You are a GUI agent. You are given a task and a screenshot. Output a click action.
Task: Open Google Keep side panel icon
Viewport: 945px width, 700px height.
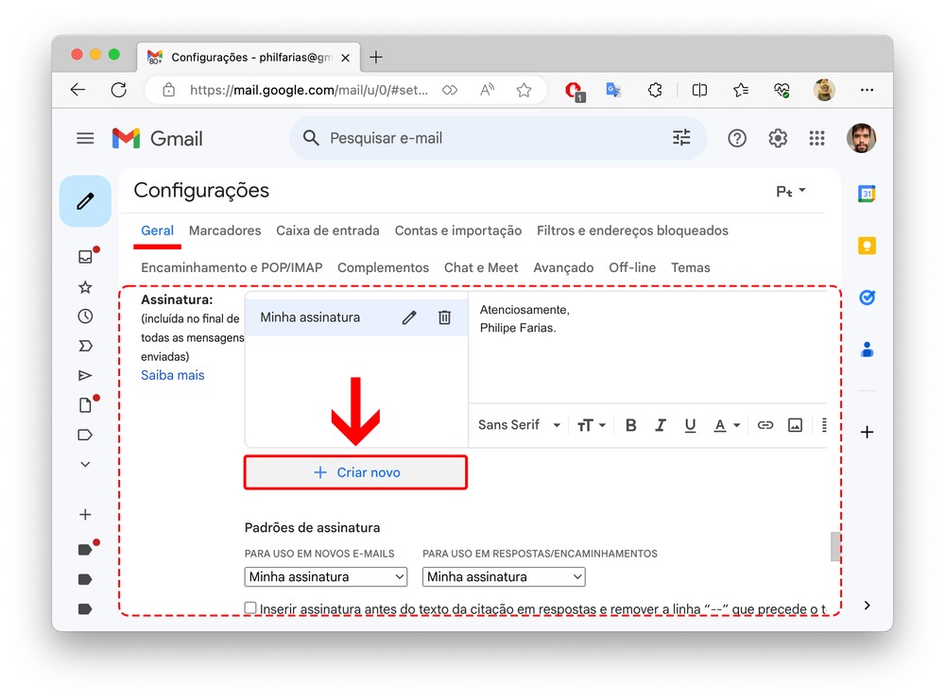(867, 246)
